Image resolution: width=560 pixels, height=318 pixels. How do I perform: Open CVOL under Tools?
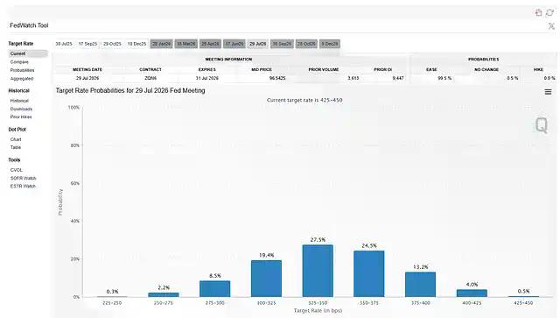(x=17, y=170)
